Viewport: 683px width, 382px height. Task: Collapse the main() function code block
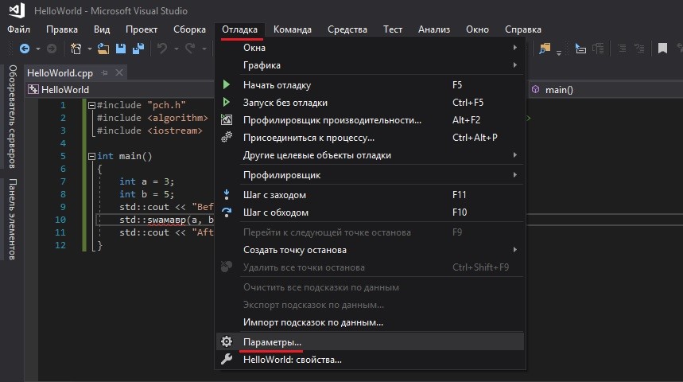tap(91, 157)
